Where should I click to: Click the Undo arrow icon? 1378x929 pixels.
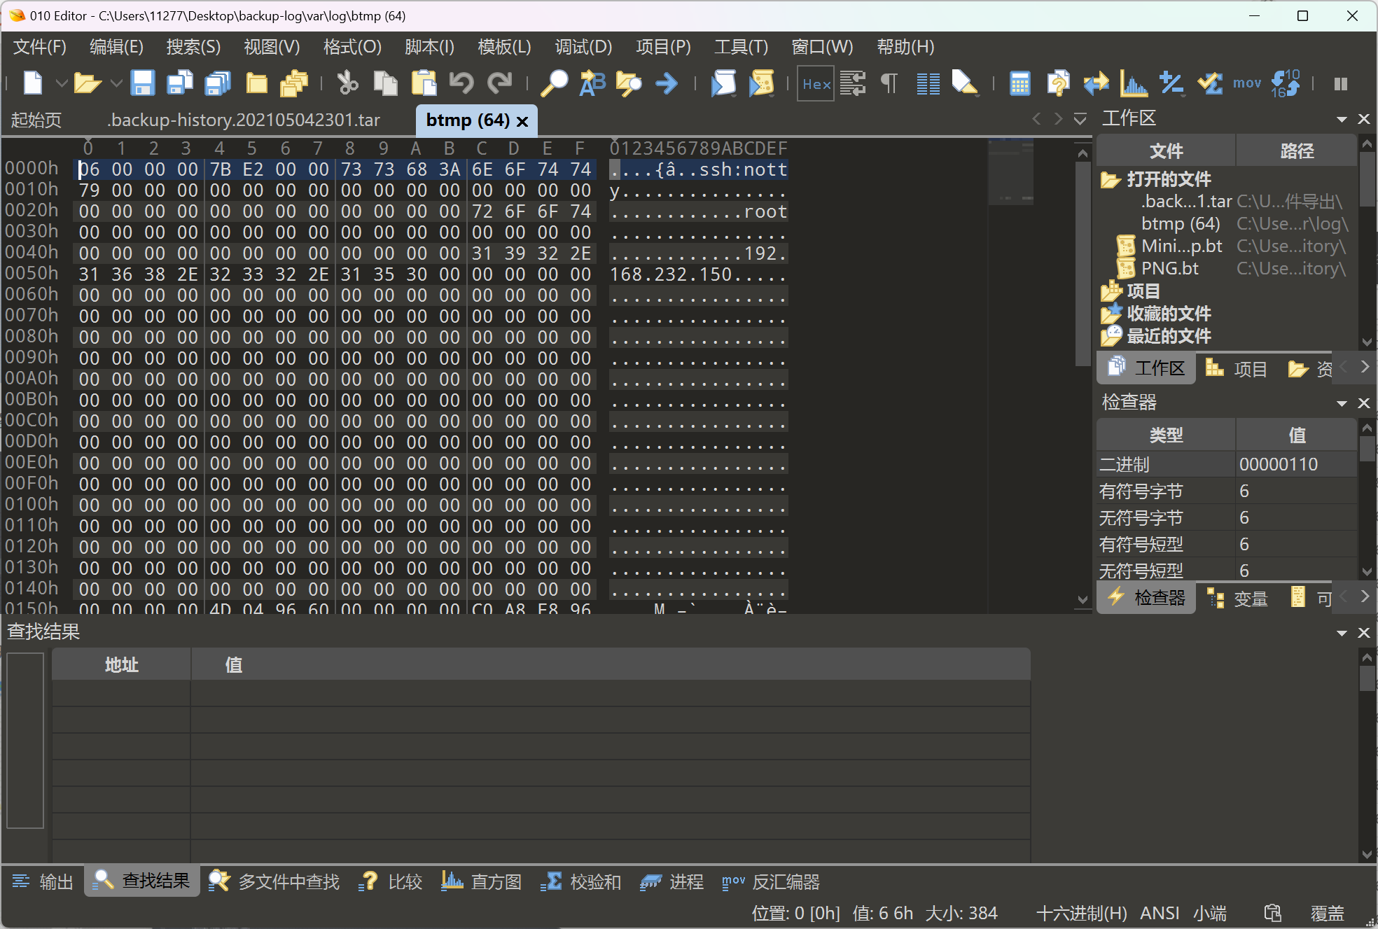(x=461, y=83)
